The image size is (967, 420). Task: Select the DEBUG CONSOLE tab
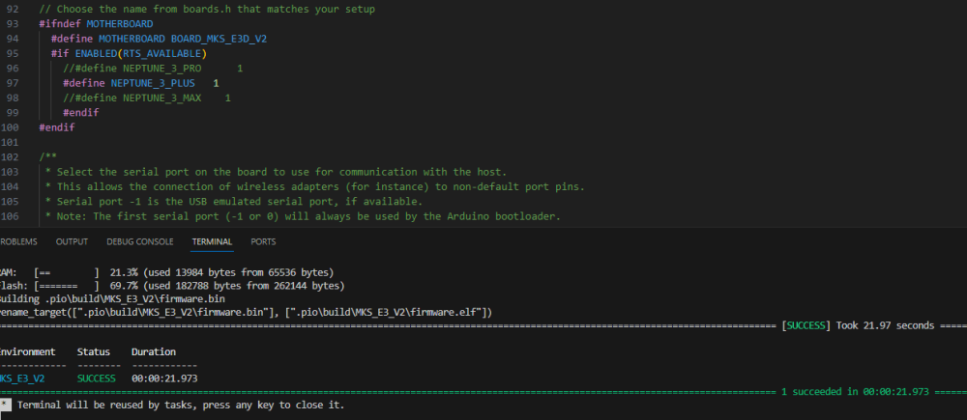pyautogui.click(x=140, y=241)
